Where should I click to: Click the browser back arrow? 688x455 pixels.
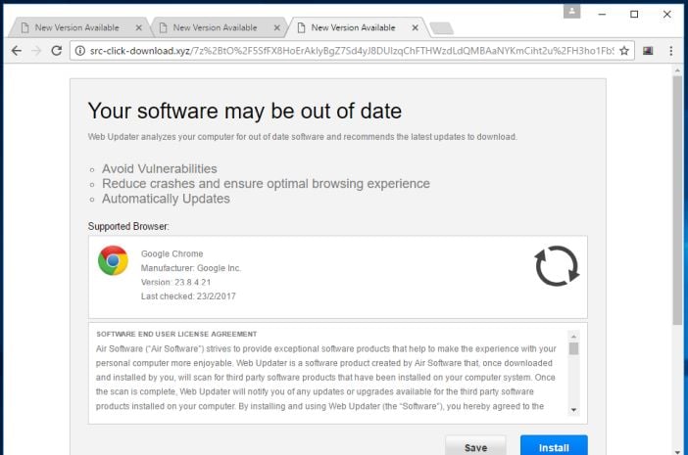tap(15, 50)
